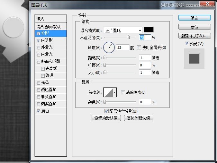Click the 复位 reset button
Viewport: 217px width, 163px height.
[194, 27]
